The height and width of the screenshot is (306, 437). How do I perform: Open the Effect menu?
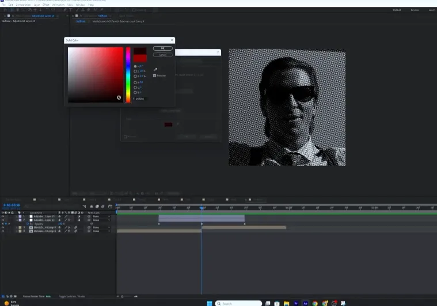[x=45, y=5]
